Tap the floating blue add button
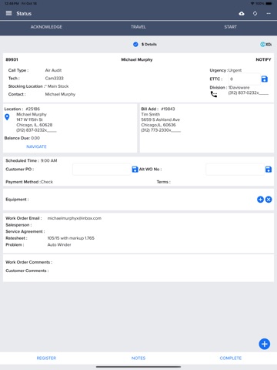 [265, 344]
